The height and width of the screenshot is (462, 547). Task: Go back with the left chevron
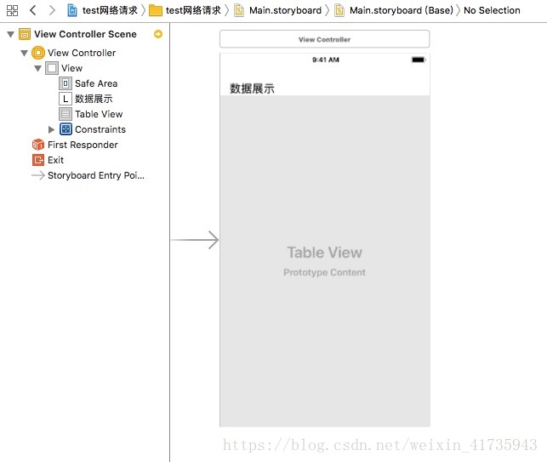[33, 10]
